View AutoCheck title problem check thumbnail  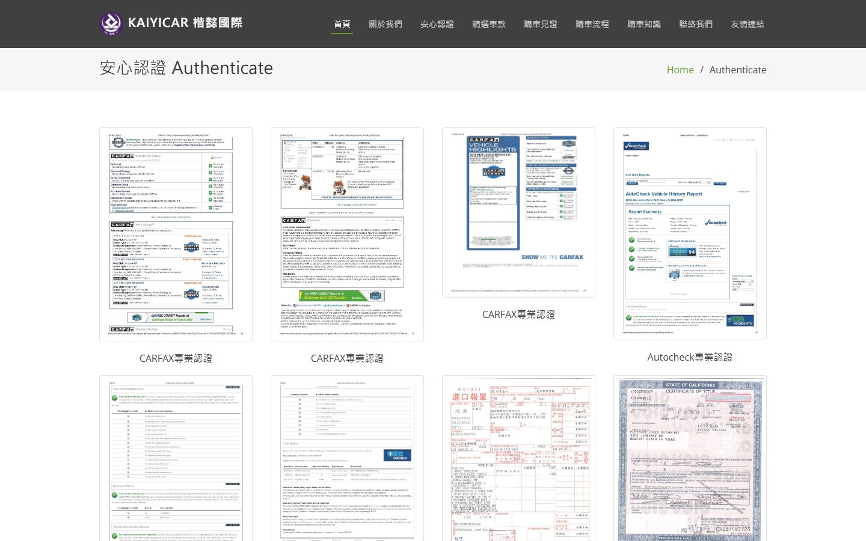coord(176,460)
